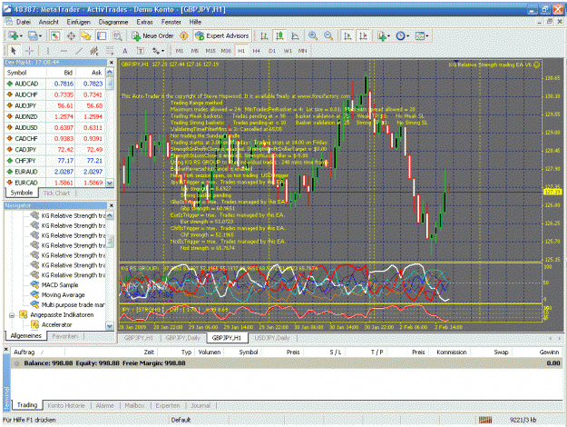
Task: Close the Navigator panel
Action: pyautogui.click(x=112, y=205)
